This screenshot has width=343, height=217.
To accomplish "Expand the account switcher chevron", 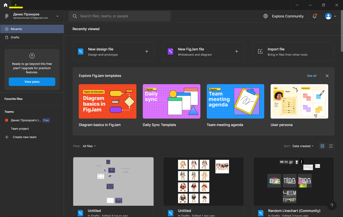I will (x=57, y=16).
